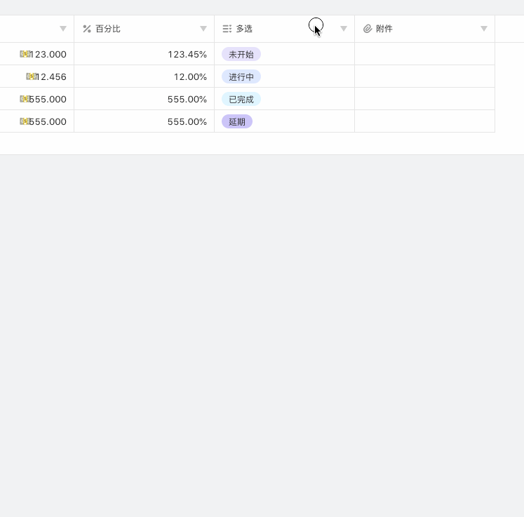Select the 百分比 column header label
Image resolution: width=524 pixels, height=517 pixels.
coord(108,29)
